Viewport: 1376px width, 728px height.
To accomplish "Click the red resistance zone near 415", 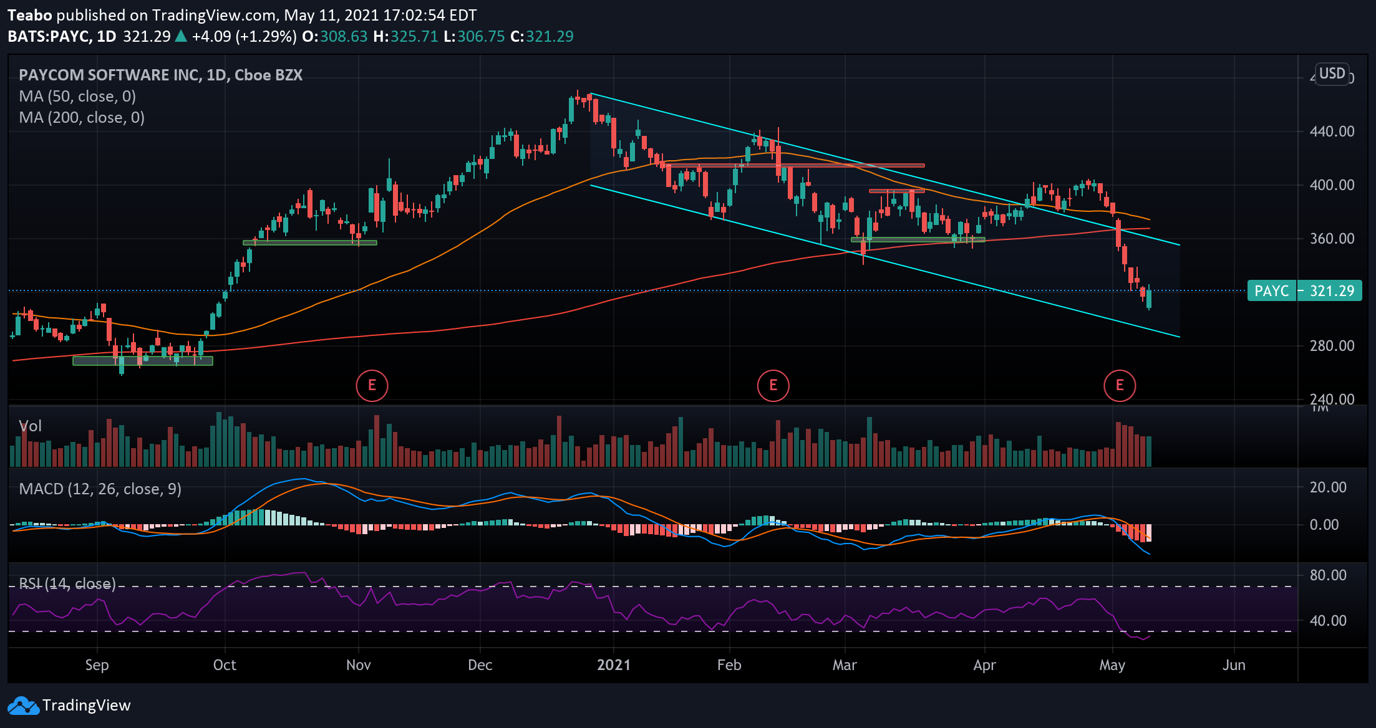I will pos(795,165).
